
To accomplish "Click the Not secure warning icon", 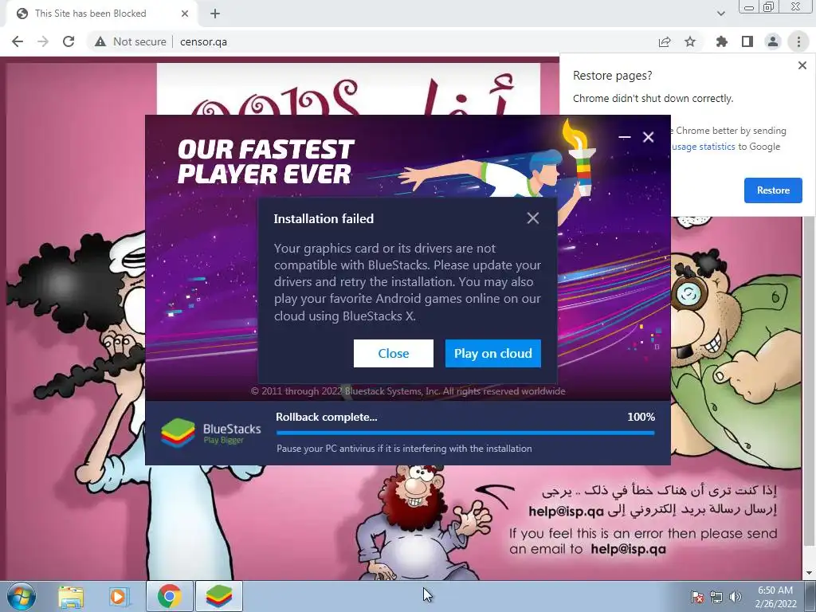I will [x=100, y=41].
